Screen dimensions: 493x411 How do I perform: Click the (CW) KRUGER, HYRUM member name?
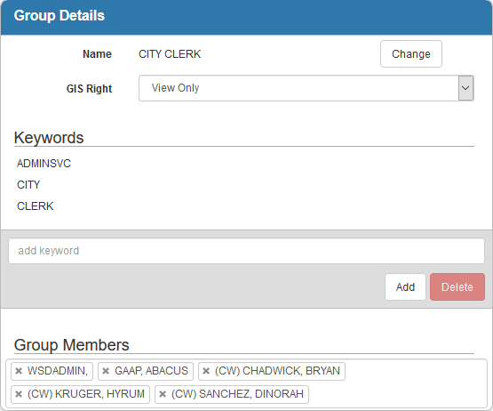pos(86,394)
